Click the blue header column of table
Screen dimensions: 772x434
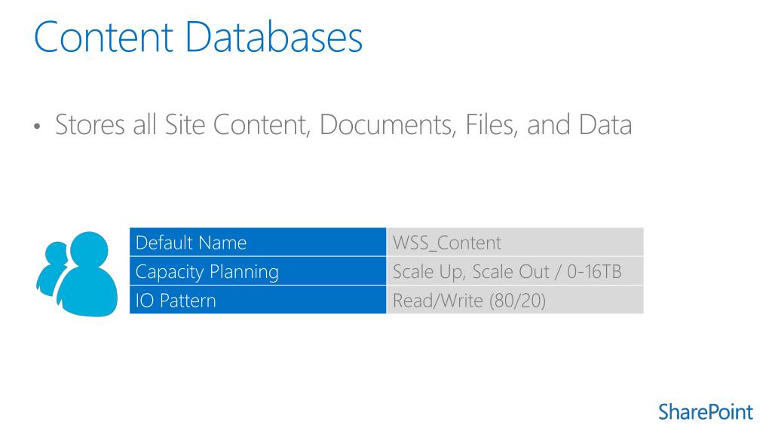[258, 270]
